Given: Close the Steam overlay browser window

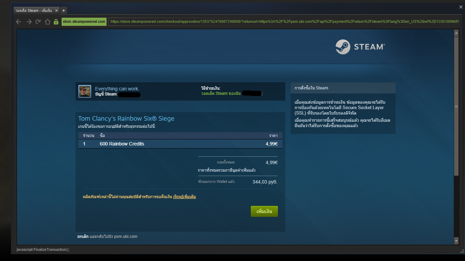Looking at the screenshot, I should [x=461, y=7].
